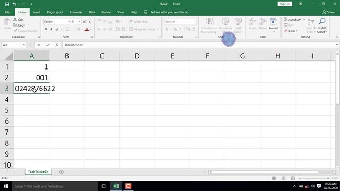
Task: Click the Cut scissors icon
Action: click(15, 19)
